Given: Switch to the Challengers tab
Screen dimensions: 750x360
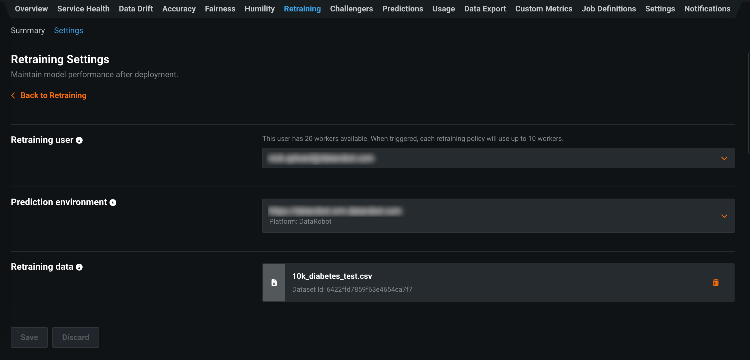Looking at the screenshot, I should 351,9.
